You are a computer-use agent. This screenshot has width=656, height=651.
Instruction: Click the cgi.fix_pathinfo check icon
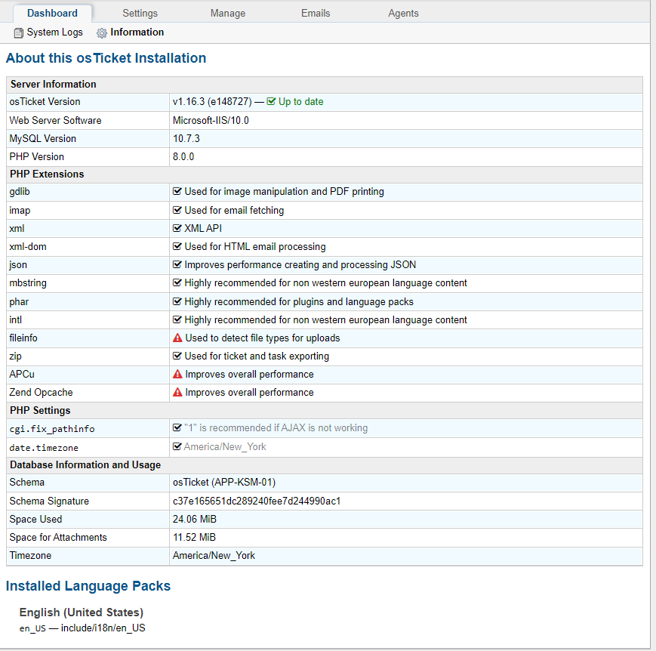177,427
